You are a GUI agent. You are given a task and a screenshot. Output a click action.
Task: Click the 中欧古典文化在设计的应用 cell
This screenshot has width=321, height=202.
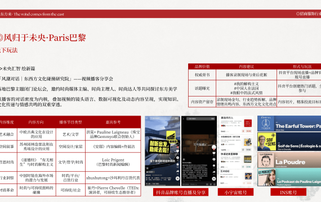coord(36,134)
